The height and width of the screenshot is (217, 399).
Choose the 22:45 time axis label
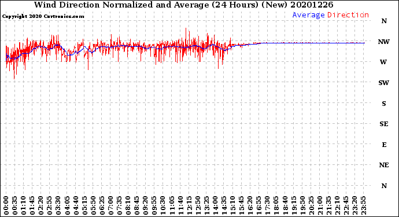(x=346, y=205)
